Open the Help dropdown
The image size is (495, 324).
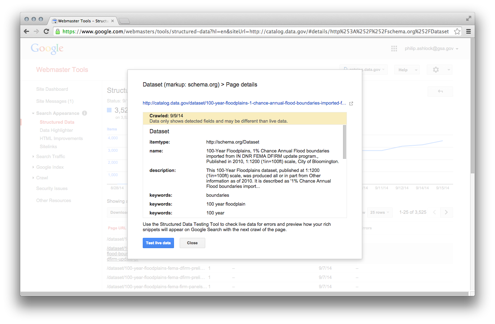407,70
